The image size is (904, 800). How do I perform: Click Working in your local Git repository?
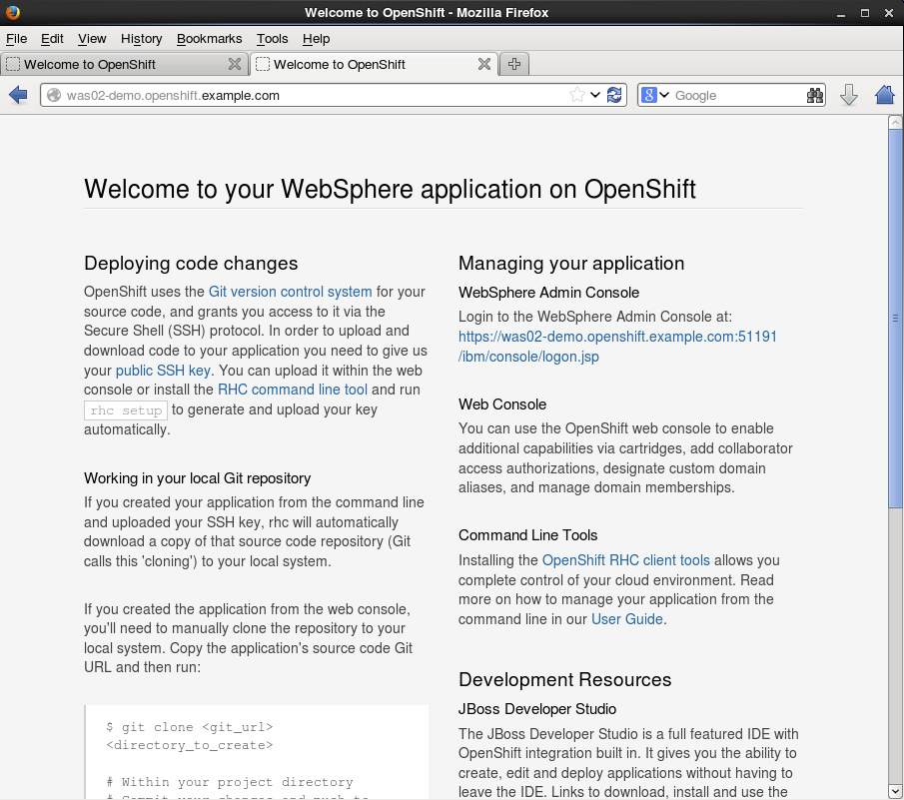click(197, 478)
